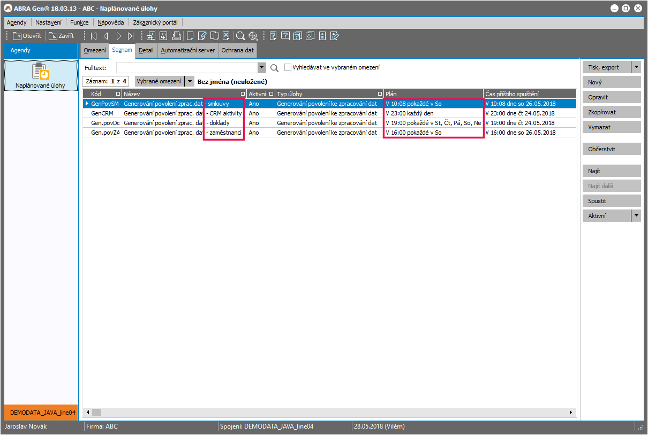Click the edit record pencil icon
Image resolution: width=648 pixels, height=435 pixels.
(x=202, y=36)
